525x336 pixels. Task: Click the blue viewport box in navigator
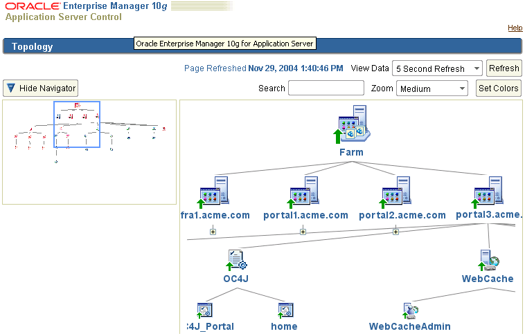click(77, 124)
